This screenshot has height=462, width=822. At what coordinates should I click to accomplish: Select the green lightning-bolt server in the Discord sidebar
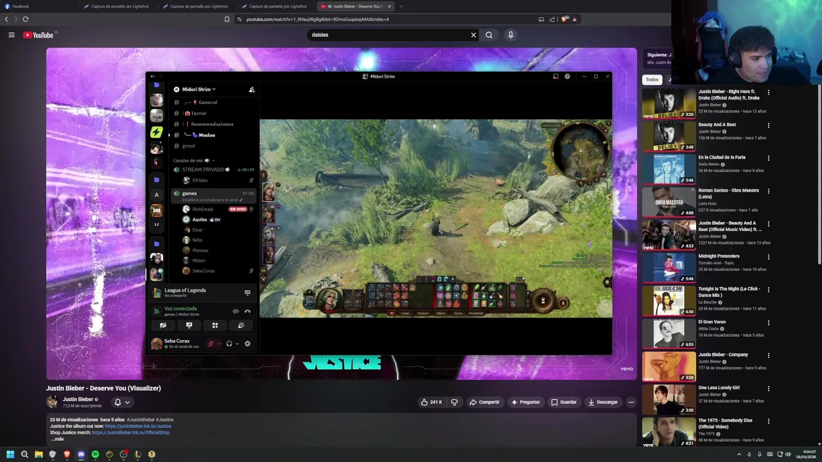click(x=156, y=132)
